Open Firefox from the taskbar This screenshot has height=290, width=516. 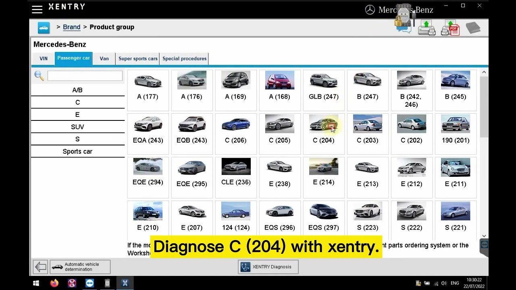54,283
